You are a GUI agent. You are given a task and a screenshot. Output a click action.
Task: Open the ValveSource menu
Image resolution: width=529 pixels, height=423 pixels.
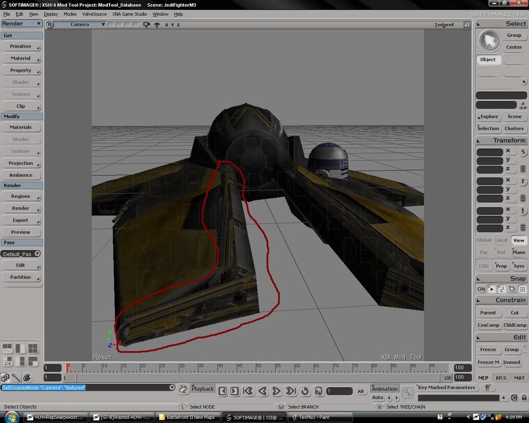point(95,14)
